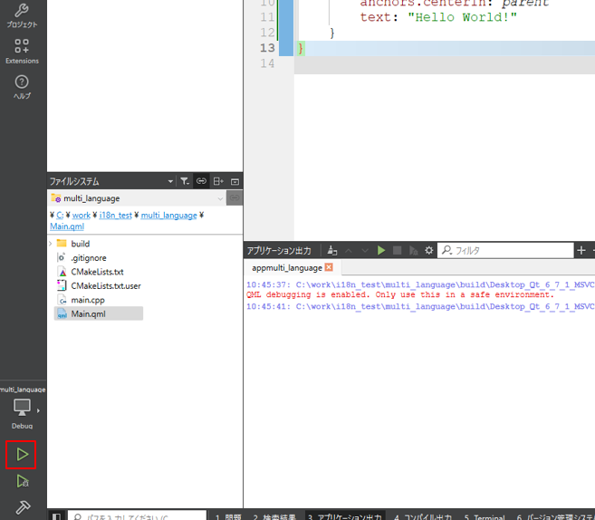Toggle synchronize with editor link icon
This screenshot has height=520, width=595.
click(x=201, y=181)
